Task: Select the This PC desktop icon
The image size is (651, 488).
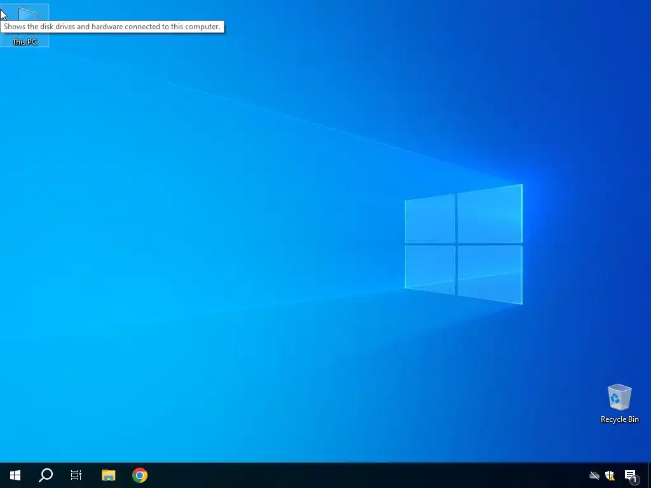Action: pos(25,25)
